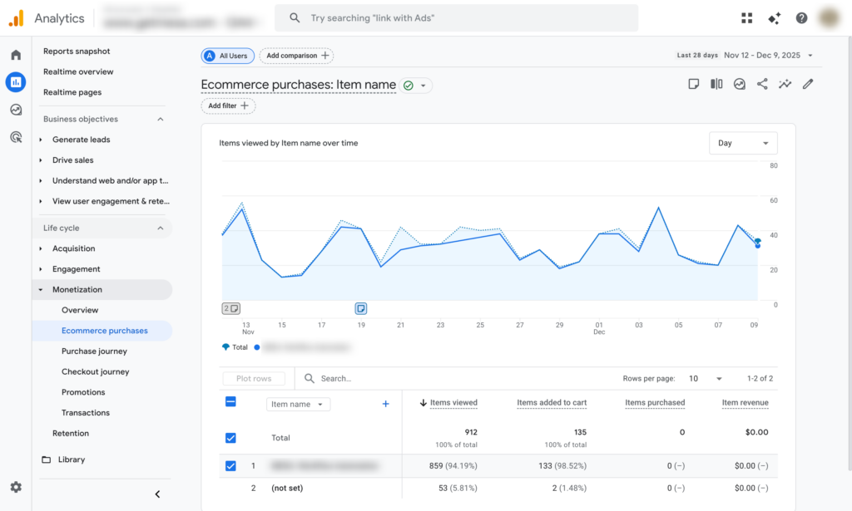
Task: Open Purchase journey report
Action: point(94,351)
